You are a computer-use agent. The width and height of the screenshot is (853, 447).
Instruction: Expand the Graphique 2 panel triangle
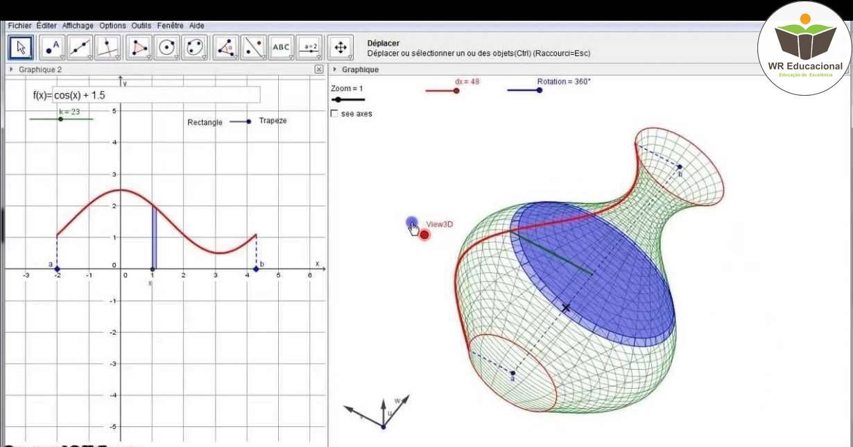(x=12, y=69)
